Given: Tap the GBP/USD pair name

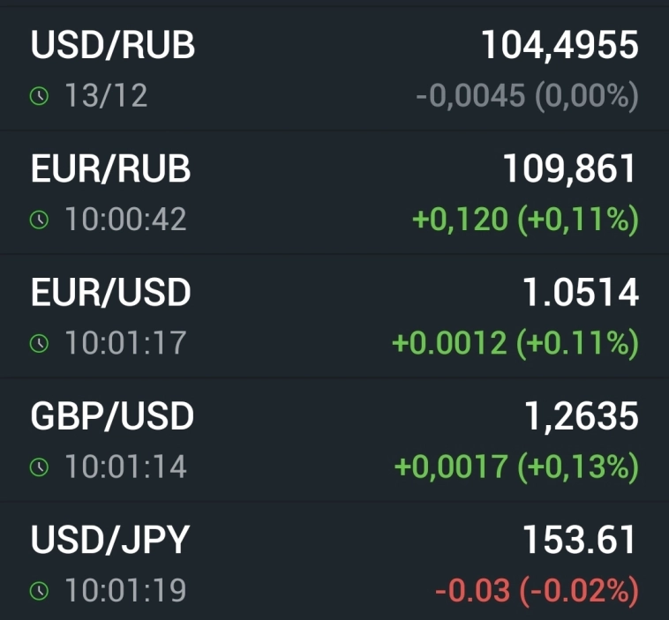Looking at the screenshot, I should pyautogui.click(x=112, y=417).
